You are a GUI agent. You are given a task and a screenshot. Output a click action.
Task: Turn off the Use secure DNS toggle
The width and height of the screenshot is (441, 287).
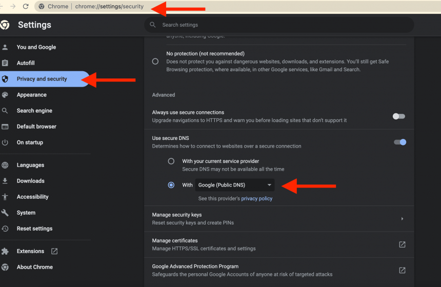400,142
